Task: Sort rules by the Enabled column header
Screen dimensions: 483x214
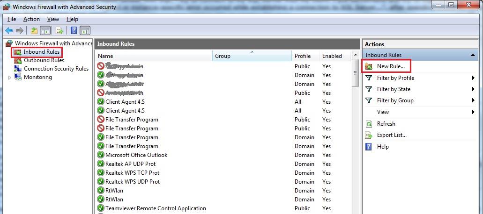Action: point(335,56)
